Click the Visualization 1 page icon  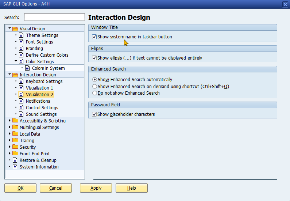(x=21, y=88)
